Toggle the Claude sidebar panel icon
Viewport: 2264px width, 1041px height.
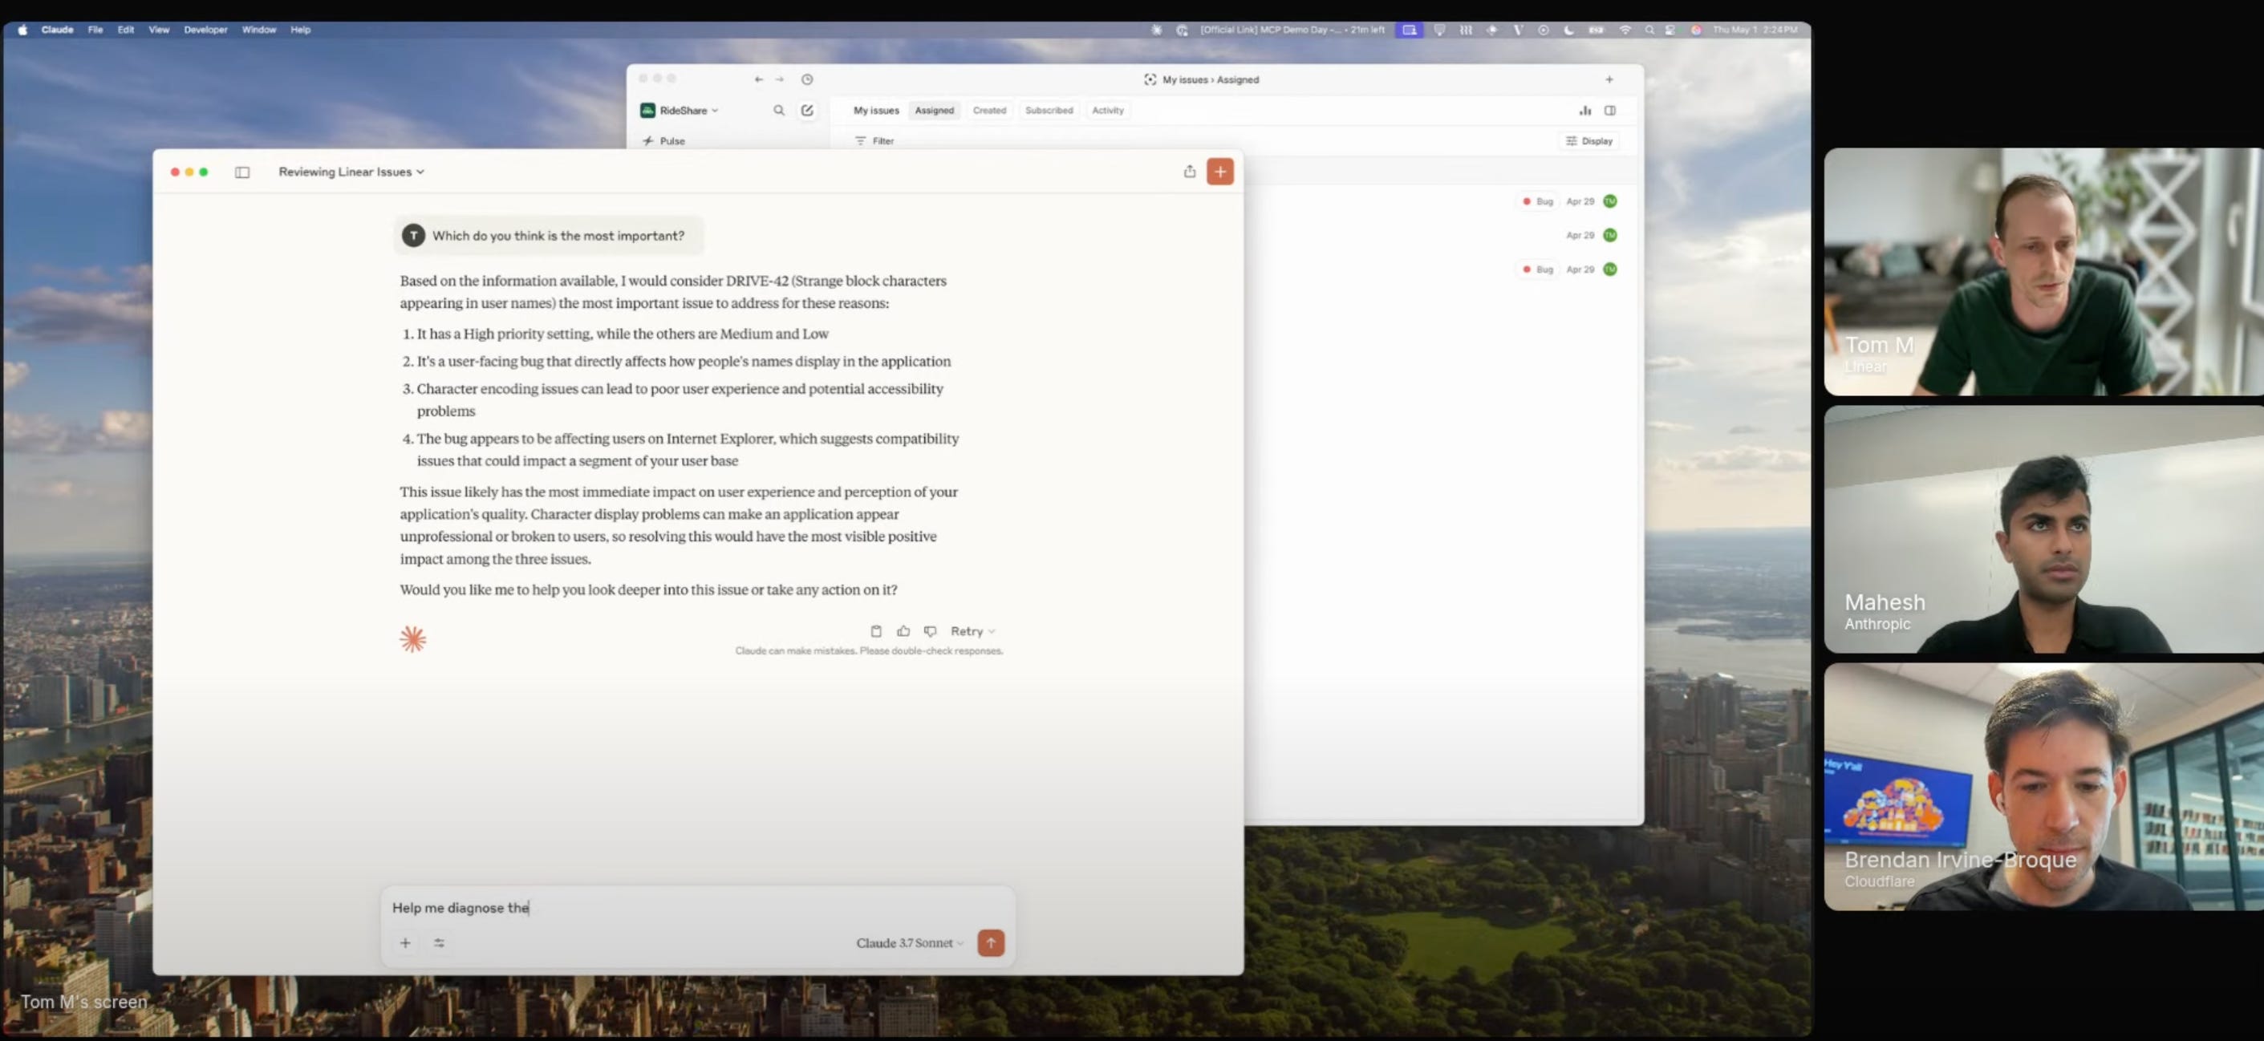pos(241,172)
